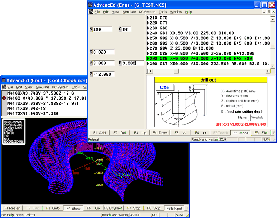Click the G86 label in drill out diagram
Viewport: 277px width, 218px height.
click(164, 87)
